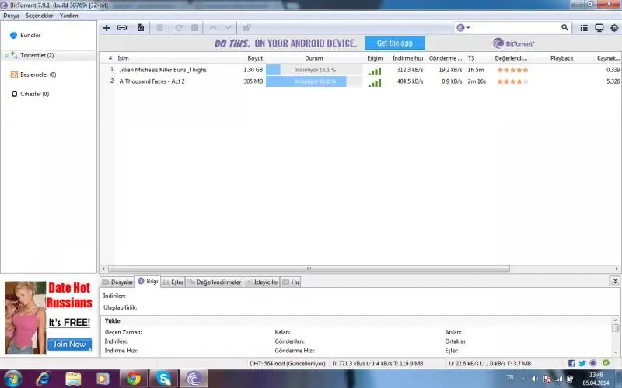The image size is (622, 388).
Task: Click the Get the app button
Action: pos(394,43)
